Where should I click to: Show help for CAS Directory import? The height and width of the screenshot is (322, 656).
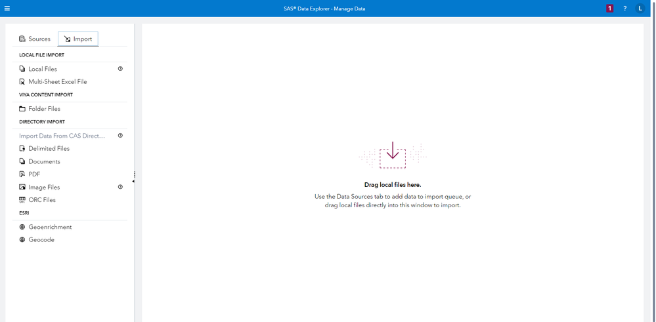click(x=120, y=136)
